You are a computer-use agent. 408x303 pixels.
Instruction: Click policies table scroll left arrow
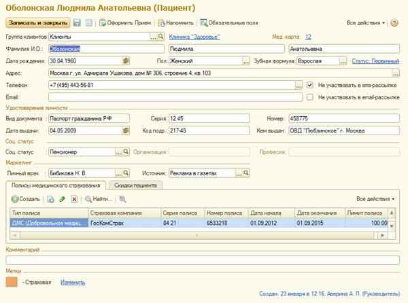[x=15, y=236]
